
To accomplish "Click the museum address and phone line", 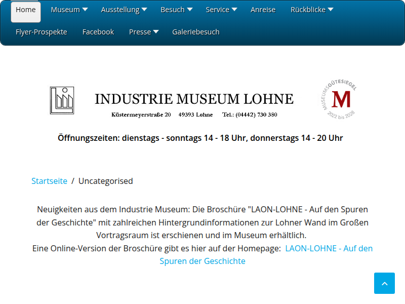I will 194,115.
